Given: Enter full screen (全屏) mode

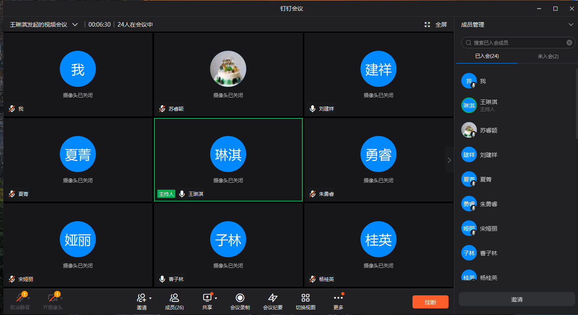Looking at the screenshot, I should point(436,25).
